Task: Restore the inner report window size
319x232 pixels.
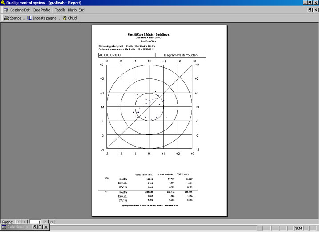Action: 310,10
